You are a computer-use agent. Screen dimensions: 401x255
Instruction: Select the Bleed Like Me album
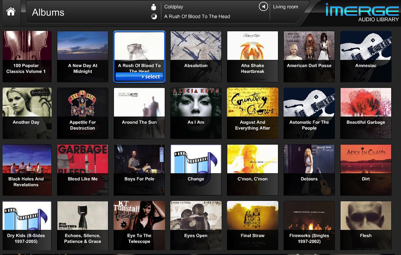[x=83, y=169]
